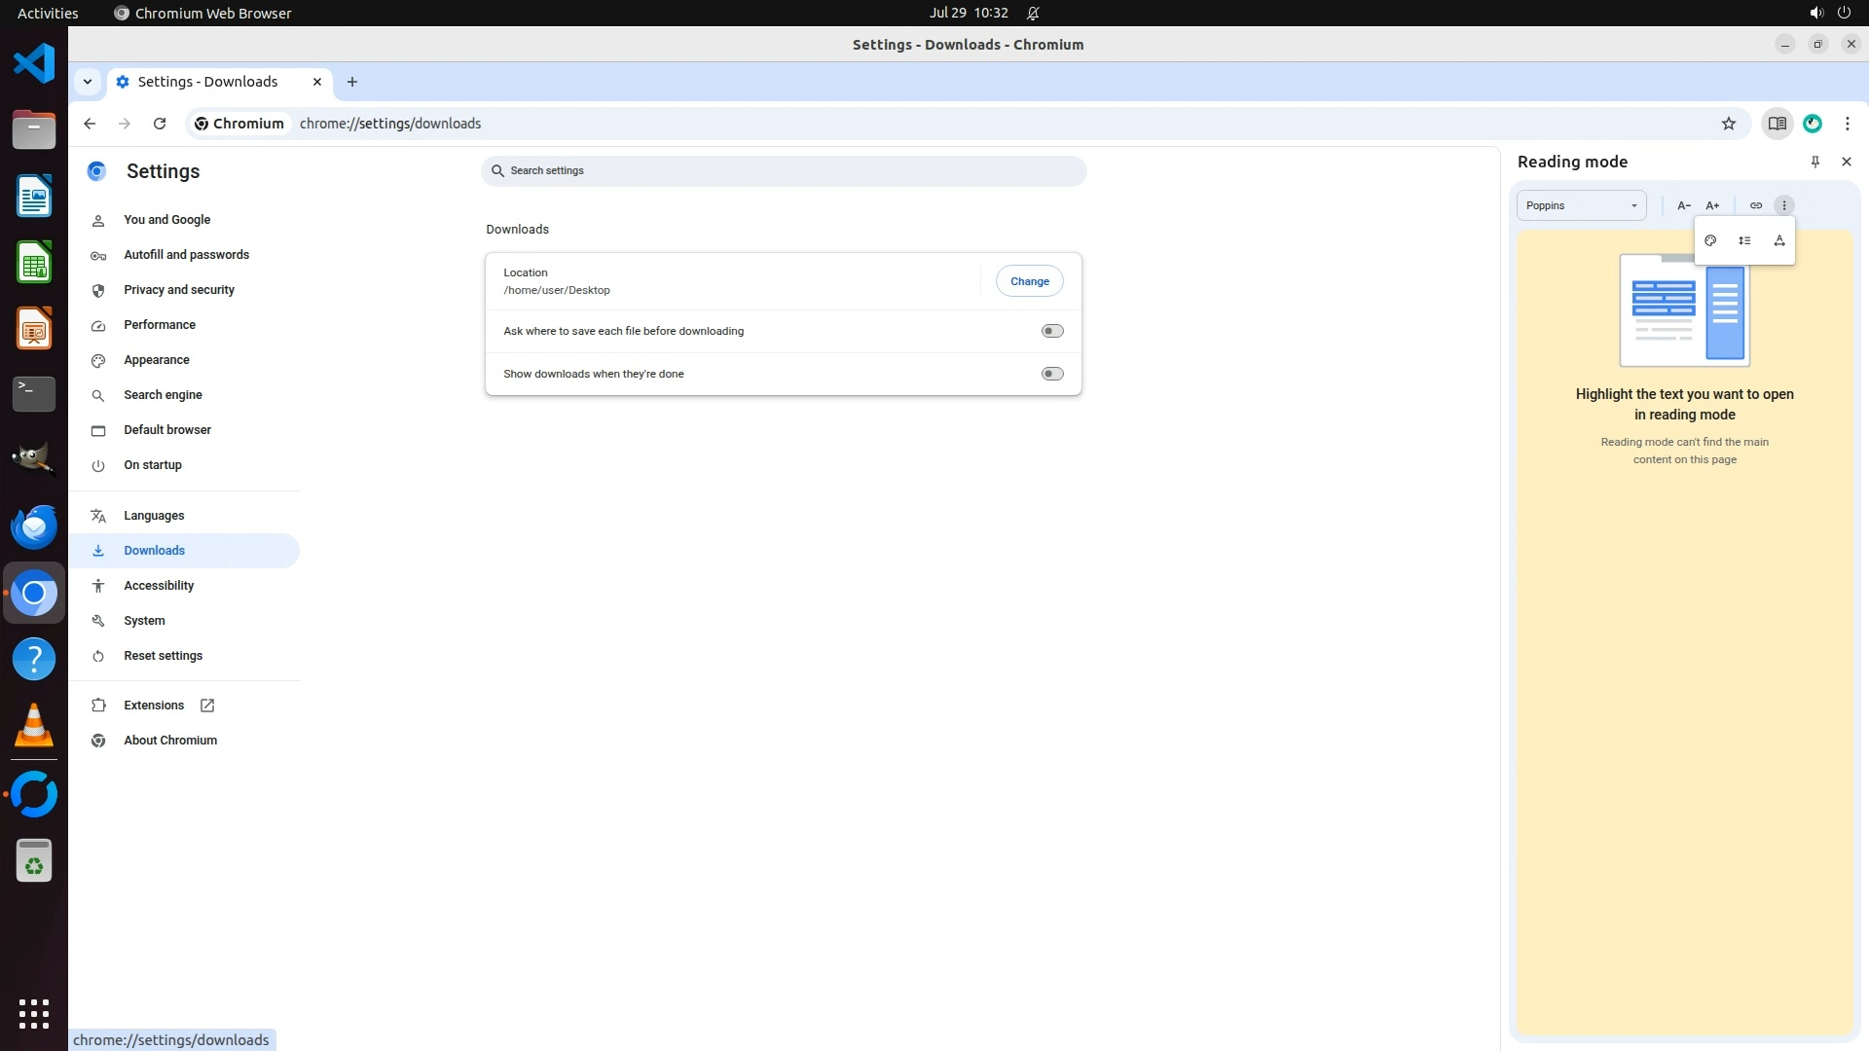Increase reading mode font size

click(x=1712, y=205)
